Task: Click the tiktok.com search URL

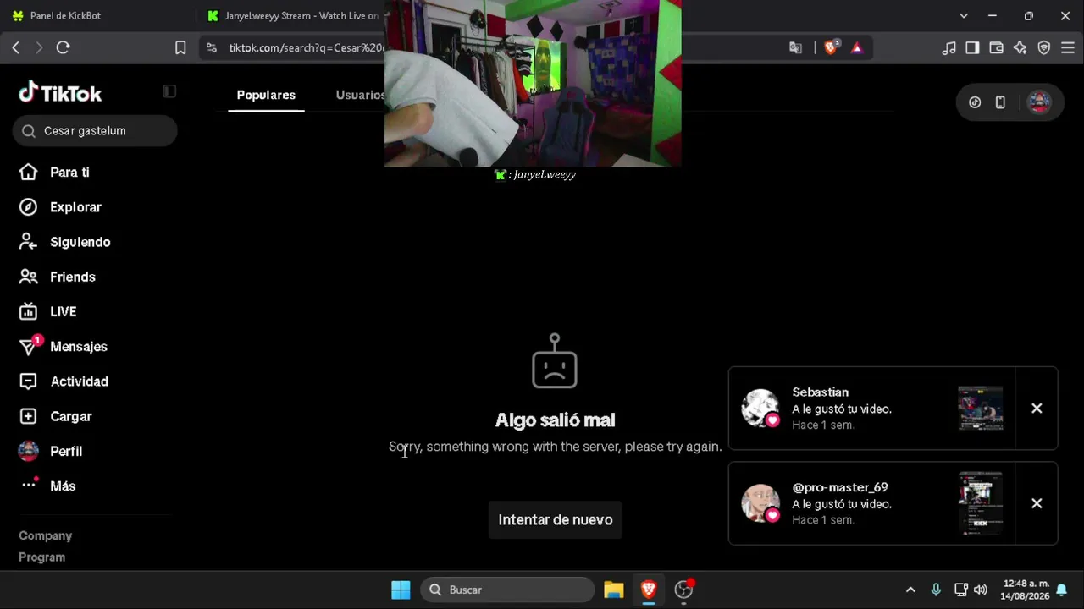Action: pos(307,48)
